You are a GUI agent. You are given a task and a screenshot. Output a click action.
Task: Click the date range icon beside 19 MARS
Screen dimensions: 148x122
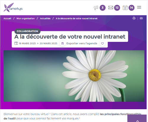point(16,43)
